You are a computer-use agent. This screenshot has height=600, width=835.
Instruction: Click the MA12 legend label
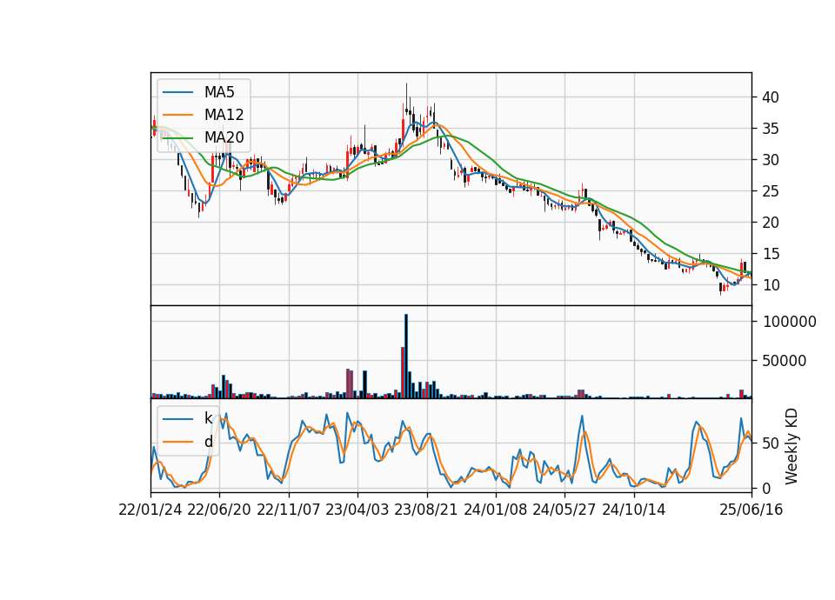click(x=224, y=115)
